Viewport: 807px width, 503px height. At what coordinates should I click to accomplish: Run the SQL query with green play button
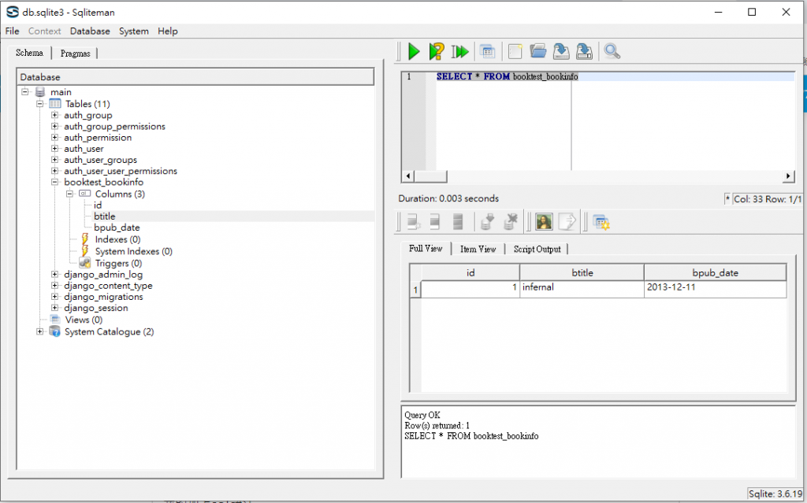(x=414, y=51)
